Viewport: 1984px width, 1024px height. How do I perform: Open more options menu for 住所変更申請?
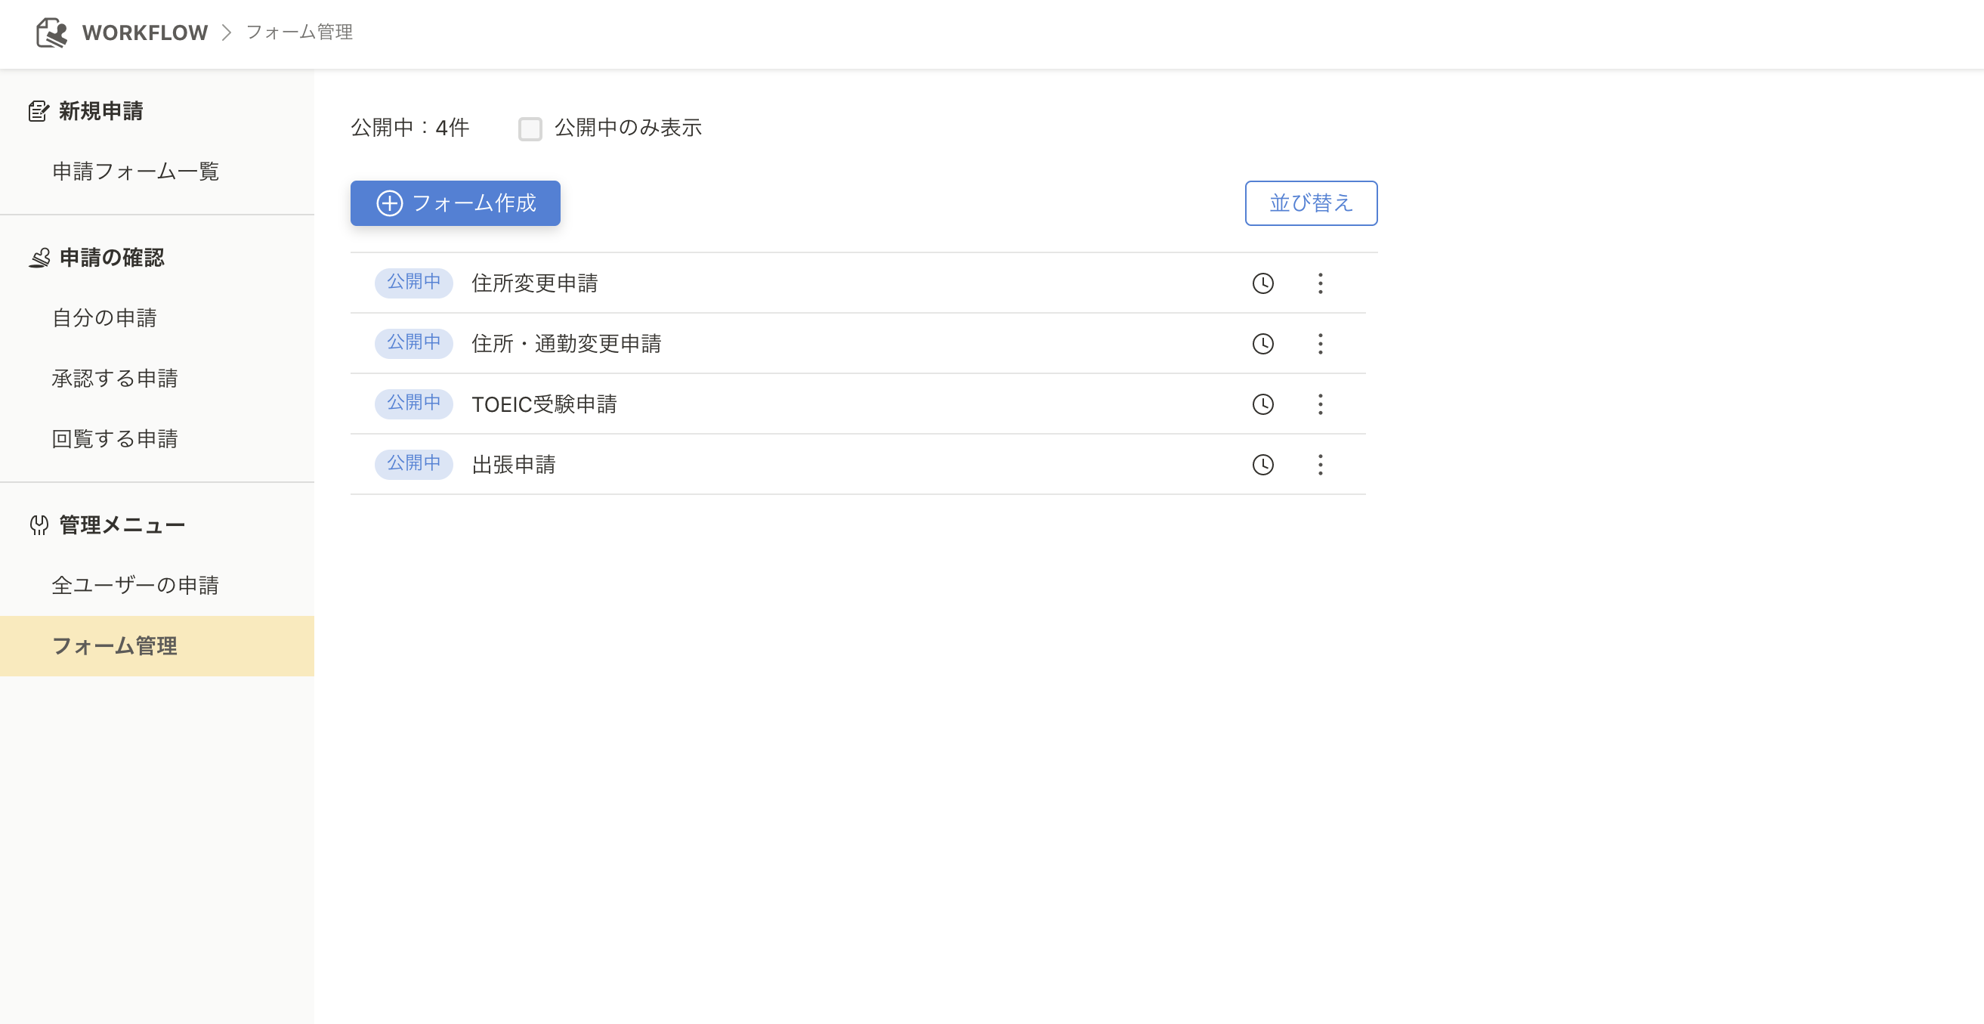coord(1320,283)
